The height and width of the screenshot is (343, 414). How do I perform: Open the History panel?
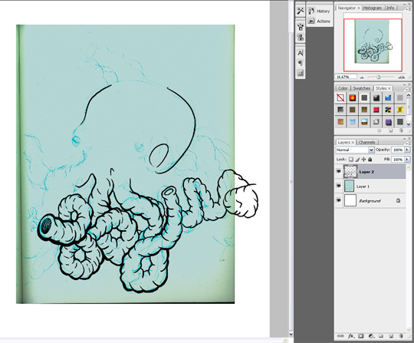(x=320, y=11)
